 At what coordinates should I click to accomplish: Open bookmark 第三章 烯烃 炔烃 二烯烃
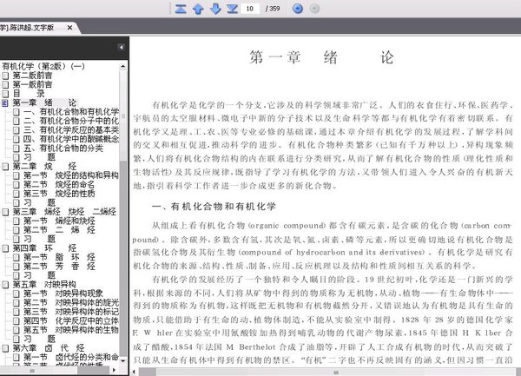click(x=64, y=212)
